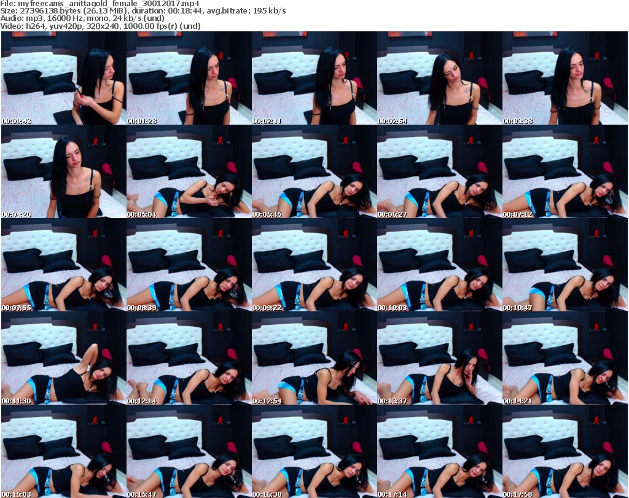Click the 'File:' name line in header

(100, 4)
